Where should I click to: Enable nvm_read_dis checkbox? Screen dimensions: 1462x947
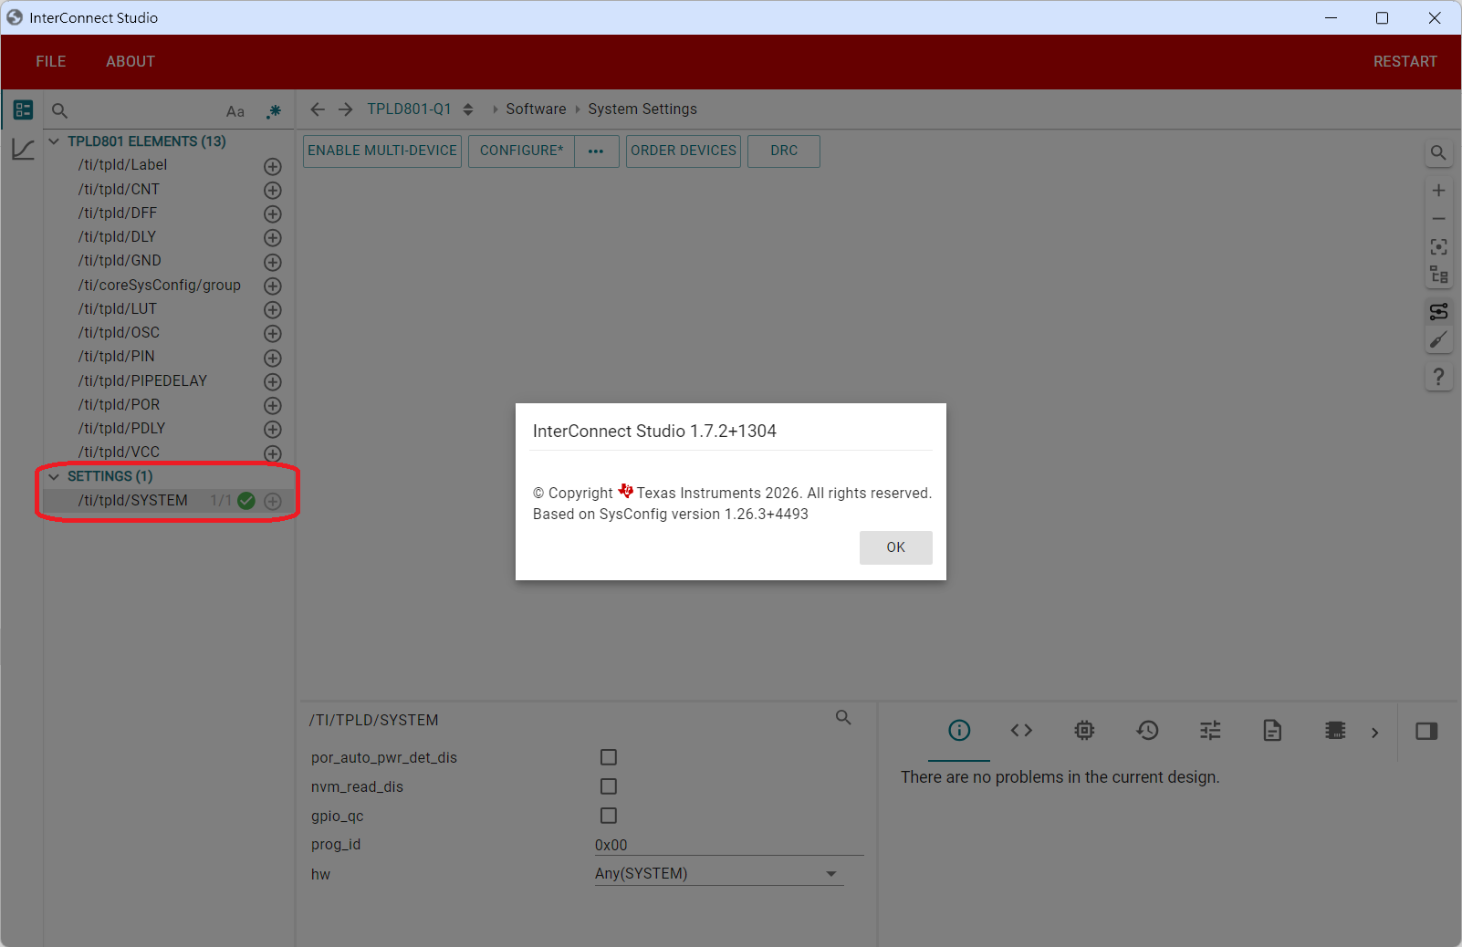click(609, 786)
